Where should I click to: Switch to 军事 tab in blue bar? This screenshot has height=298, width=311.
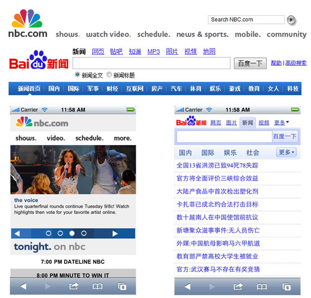93,89
